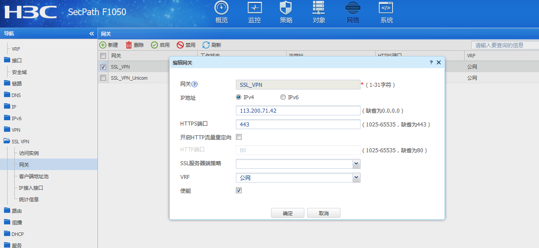The width and height of the screenshot is (539, 248).
Task: Expand the VPN folder in navigation
Action: [12, 130]
